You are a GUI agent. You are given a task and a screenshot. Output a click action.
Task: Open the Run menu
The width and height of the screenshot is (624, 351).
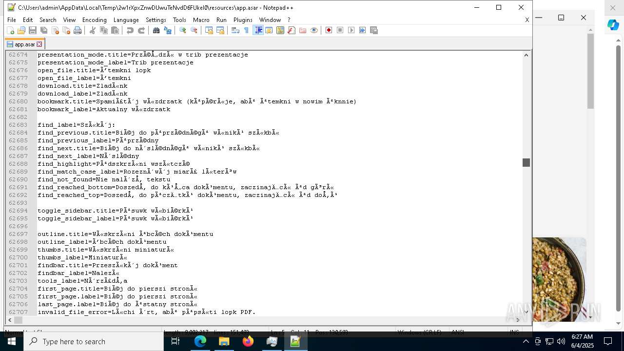pyautogui.click(x=221, y=20)
